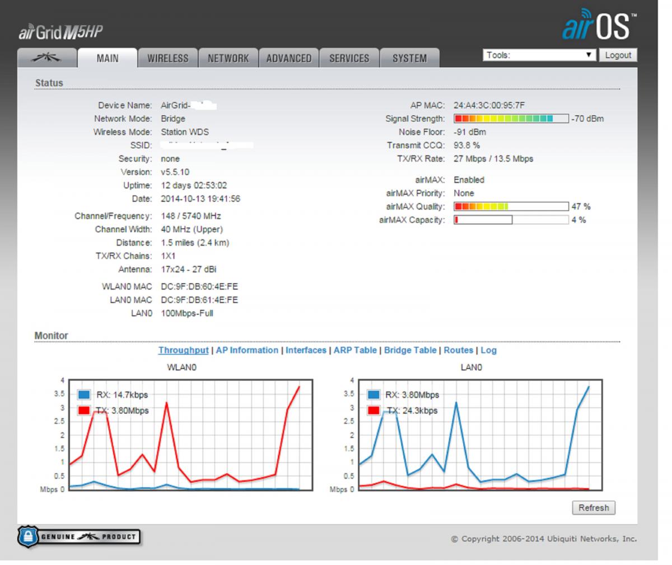672x565 pixels.
Task: Click WLAN0 red TX legend swatch
Action: [x=83, y=411]
